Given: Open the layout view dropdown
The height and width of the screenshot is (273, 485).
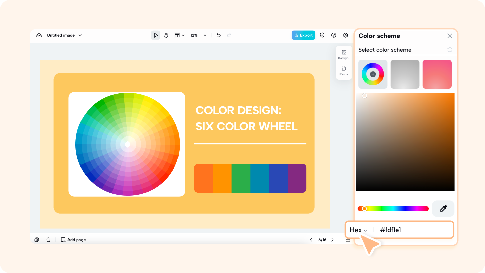Looking at the screenshot, I should [180, 35].
